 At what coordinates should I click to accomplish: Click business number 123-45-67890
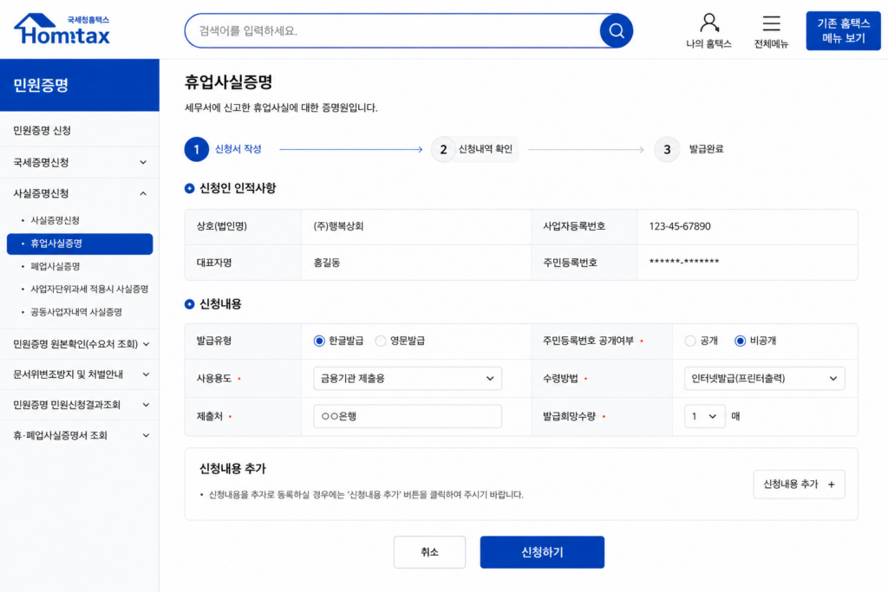point(680,226)
